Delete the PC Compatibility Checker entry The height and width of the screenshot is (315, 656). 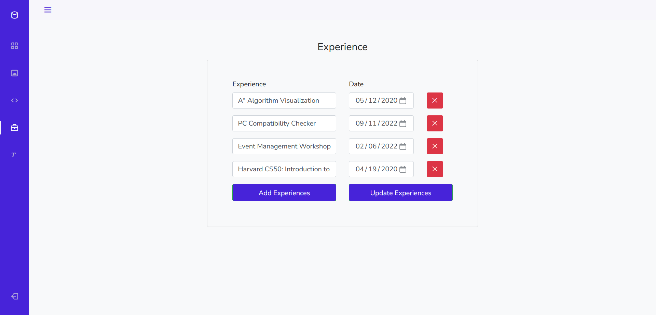coord(434,123)
